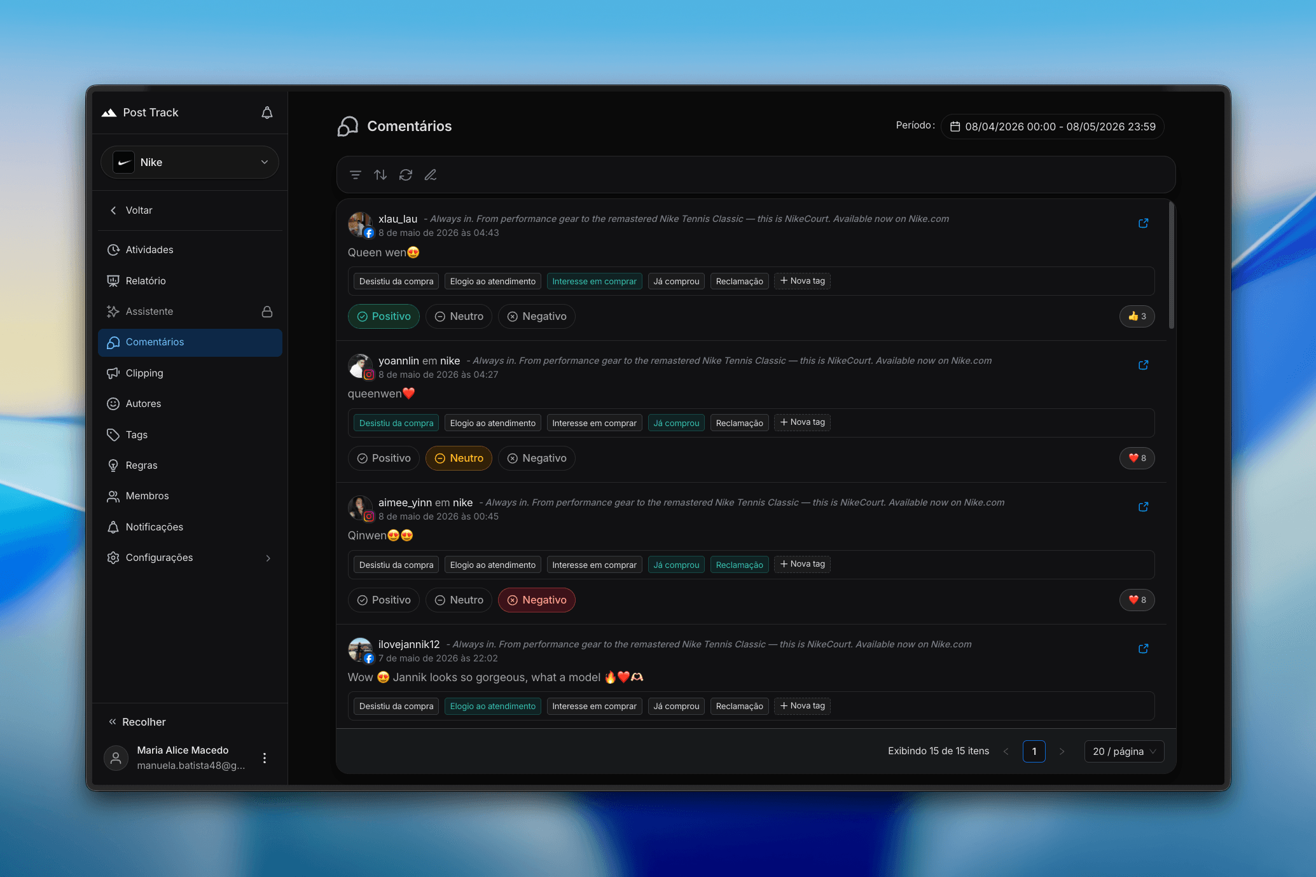Click the thumbs-up 3 reaction badge

coord(1137,317)
